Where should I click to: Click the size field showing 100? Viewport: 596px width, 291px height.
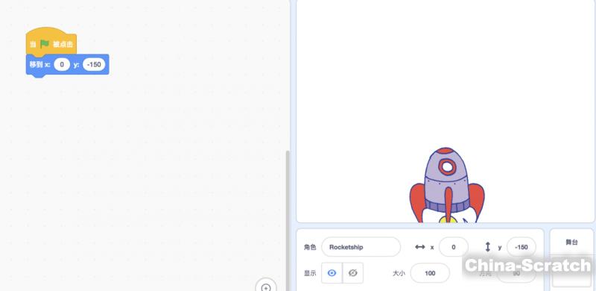pos(430,273)
